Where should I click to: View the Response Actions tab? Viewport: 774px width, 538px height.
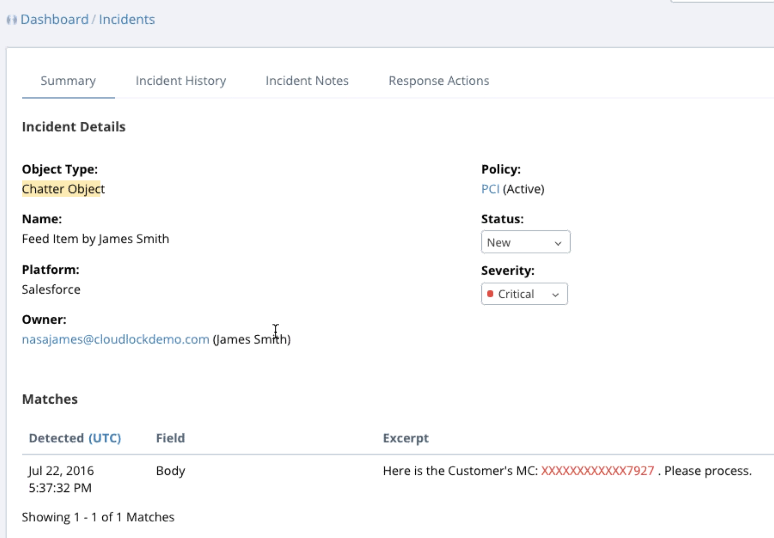coord(438,81)
